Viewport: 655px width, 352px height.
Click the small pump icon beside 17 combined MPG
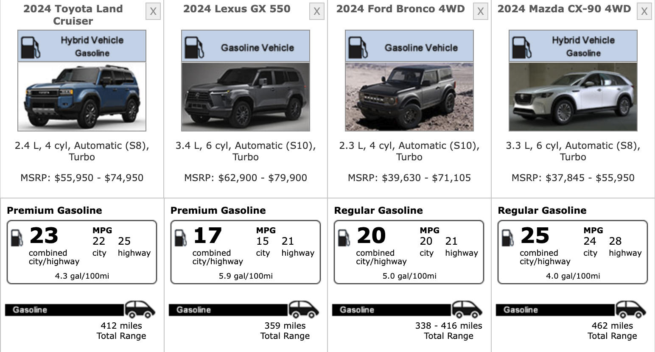click(x=181, y=237)
